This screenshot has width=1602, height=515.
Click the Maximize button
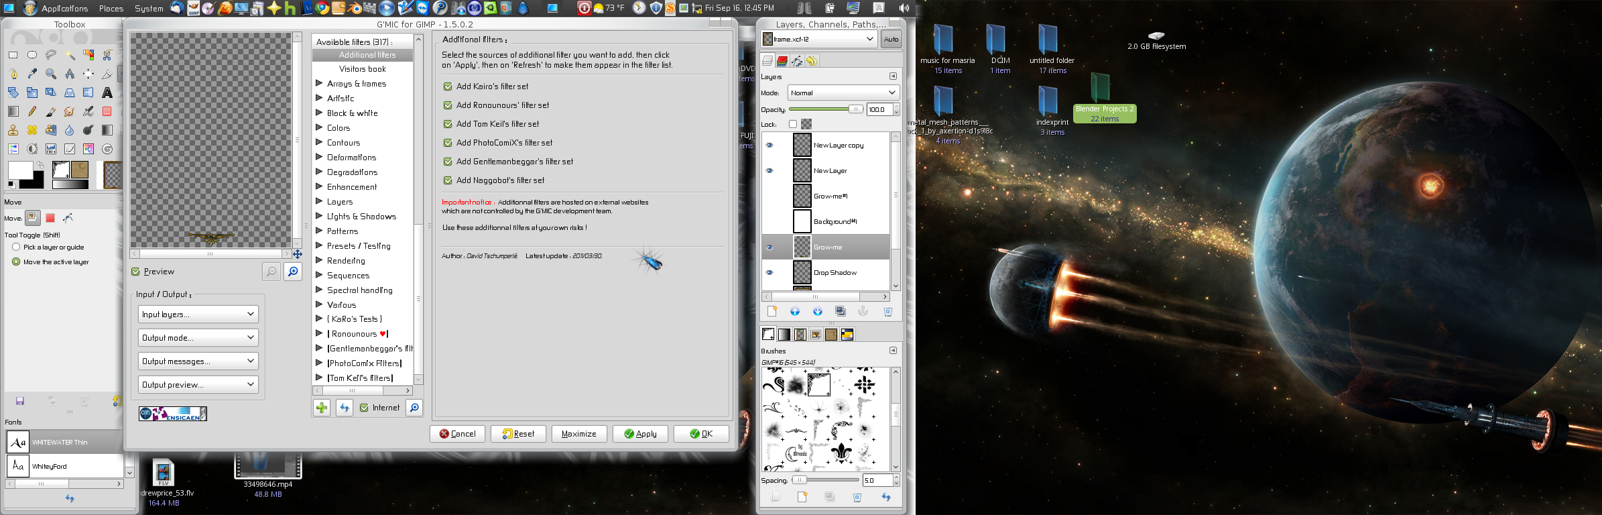(x=579, y=434)
